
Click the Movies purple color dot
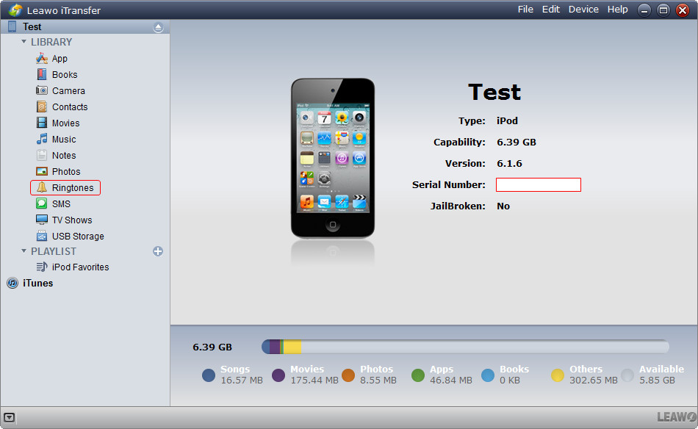click(x=278, y=375)
